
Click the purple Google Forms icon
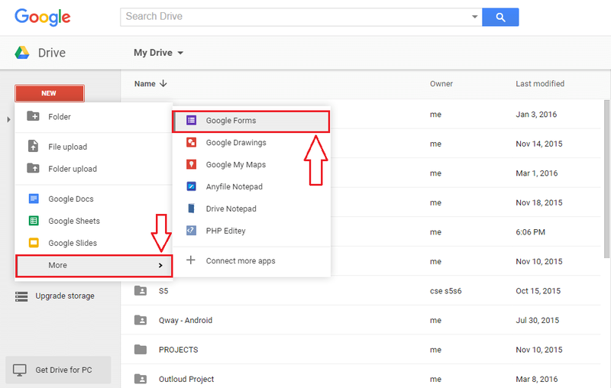click(x=192, y=121)
